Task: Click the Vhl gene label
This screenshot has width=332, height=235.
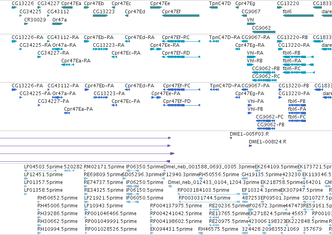Action: [250, 19]
